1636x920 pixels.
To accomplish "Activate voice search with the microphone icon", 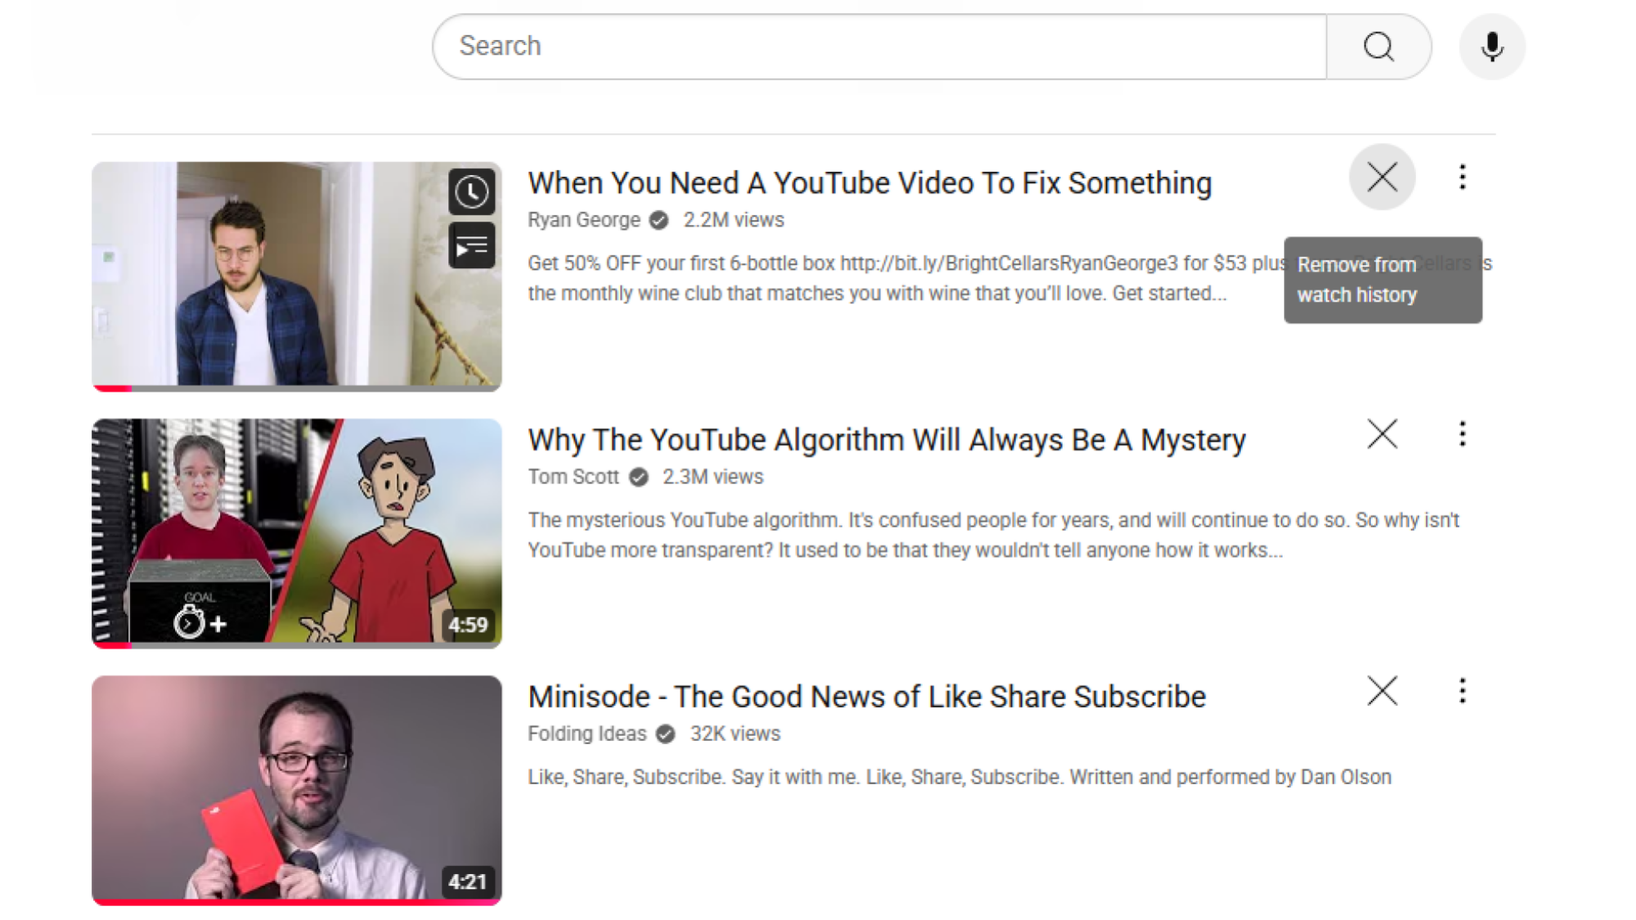I will [1491, 46].
